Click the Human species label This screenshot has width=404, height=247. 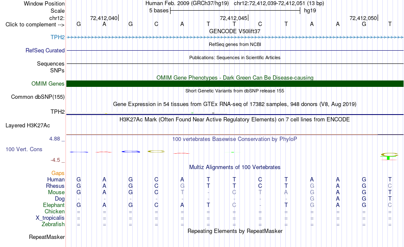click(56, 179)
